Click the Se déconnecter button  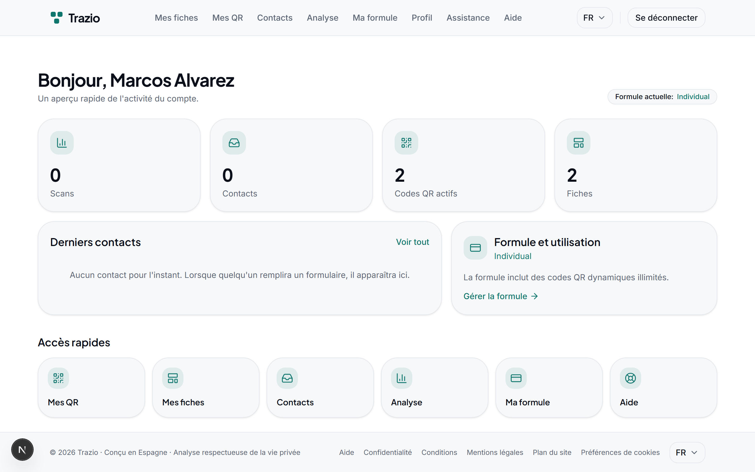[x=666, y=18]
